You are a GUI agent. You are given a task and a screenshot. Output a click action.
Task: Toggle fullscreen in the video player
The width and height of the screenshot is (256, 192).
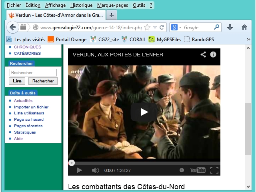click(x=214, y=170)
